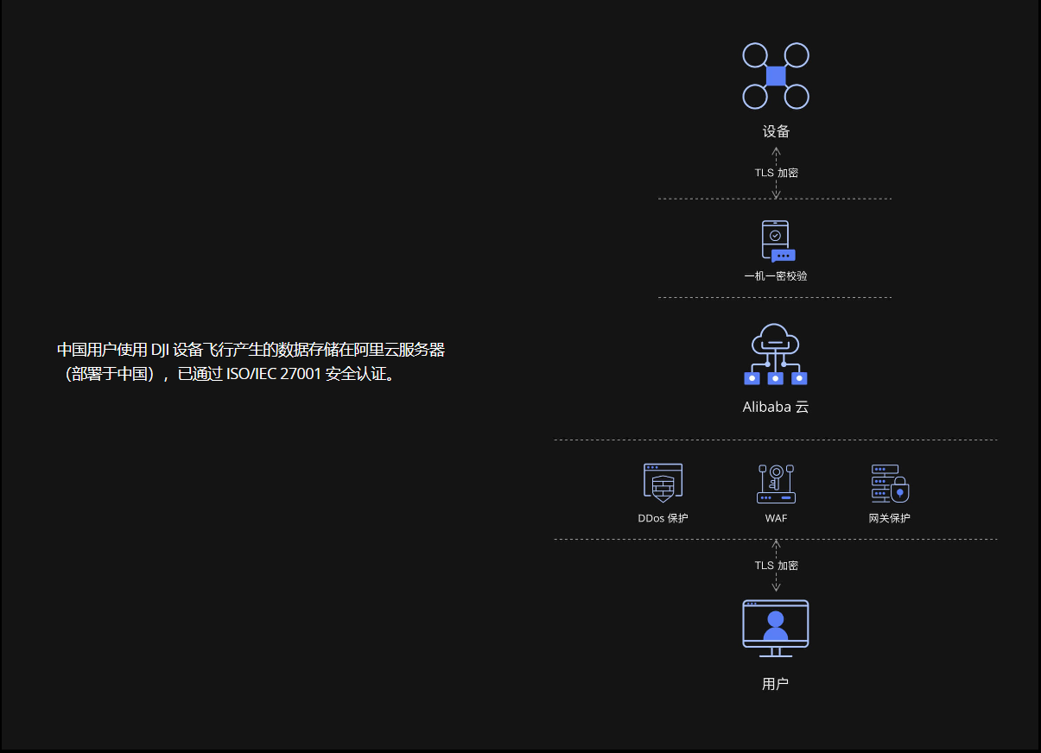Click the 用户 label
This screenshot has height=753, width=1041.
click(x=775, y=684)
